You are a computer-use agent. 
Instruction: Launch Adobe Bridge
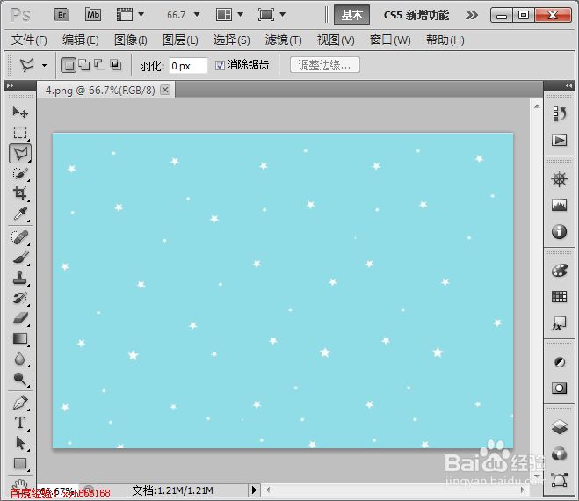pos(62,15)
